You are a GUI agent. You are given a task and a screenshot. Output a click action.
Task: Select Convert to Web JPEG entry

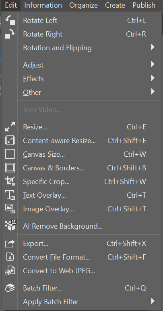[89, 271]
